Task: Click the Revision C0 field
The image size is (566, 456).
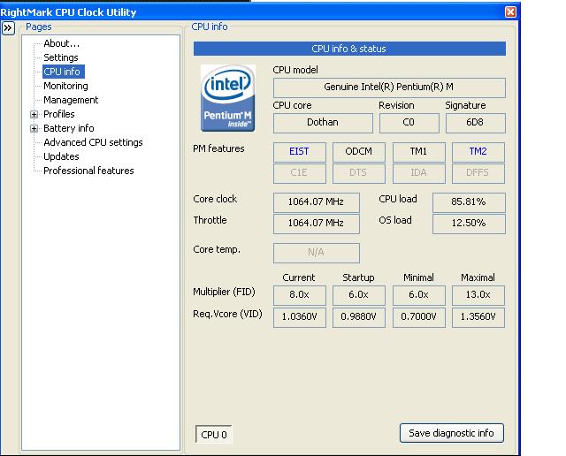Action: (409, 123)
